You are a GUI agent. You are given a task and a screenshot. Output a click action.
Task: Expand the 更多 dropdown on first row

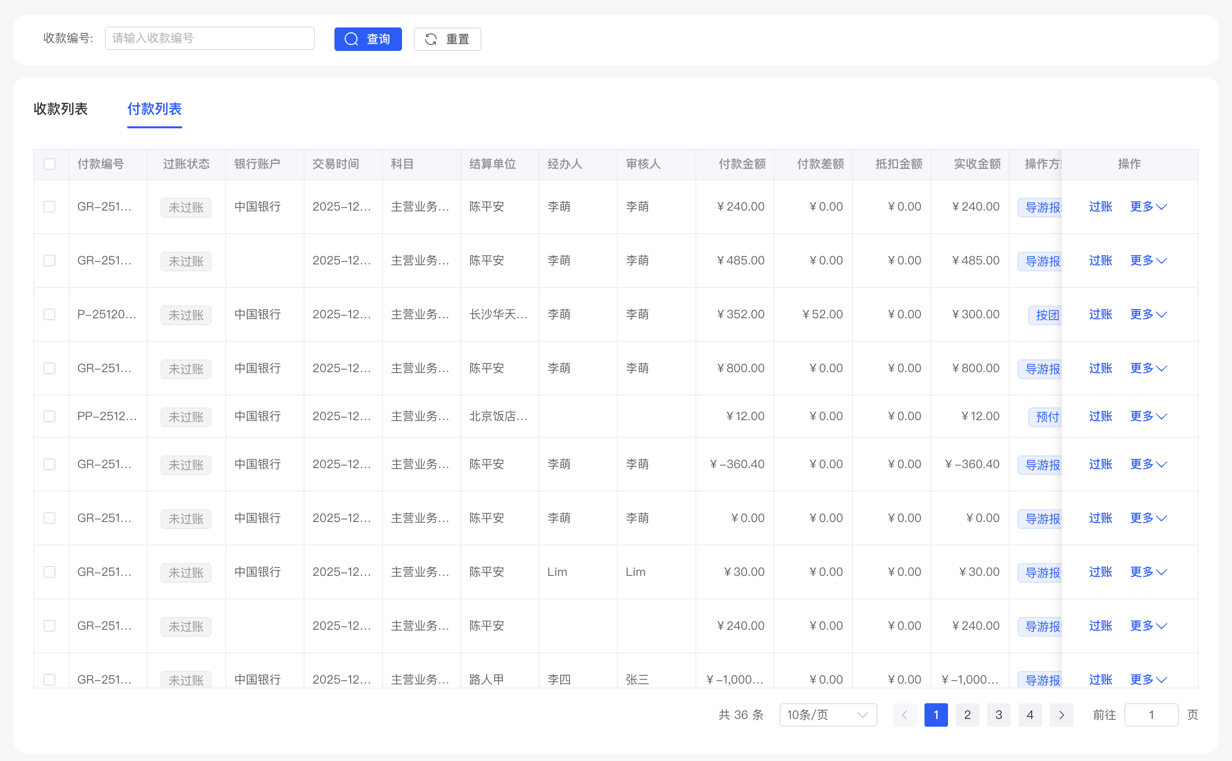pyautogui.click(x=1148, y=206)
